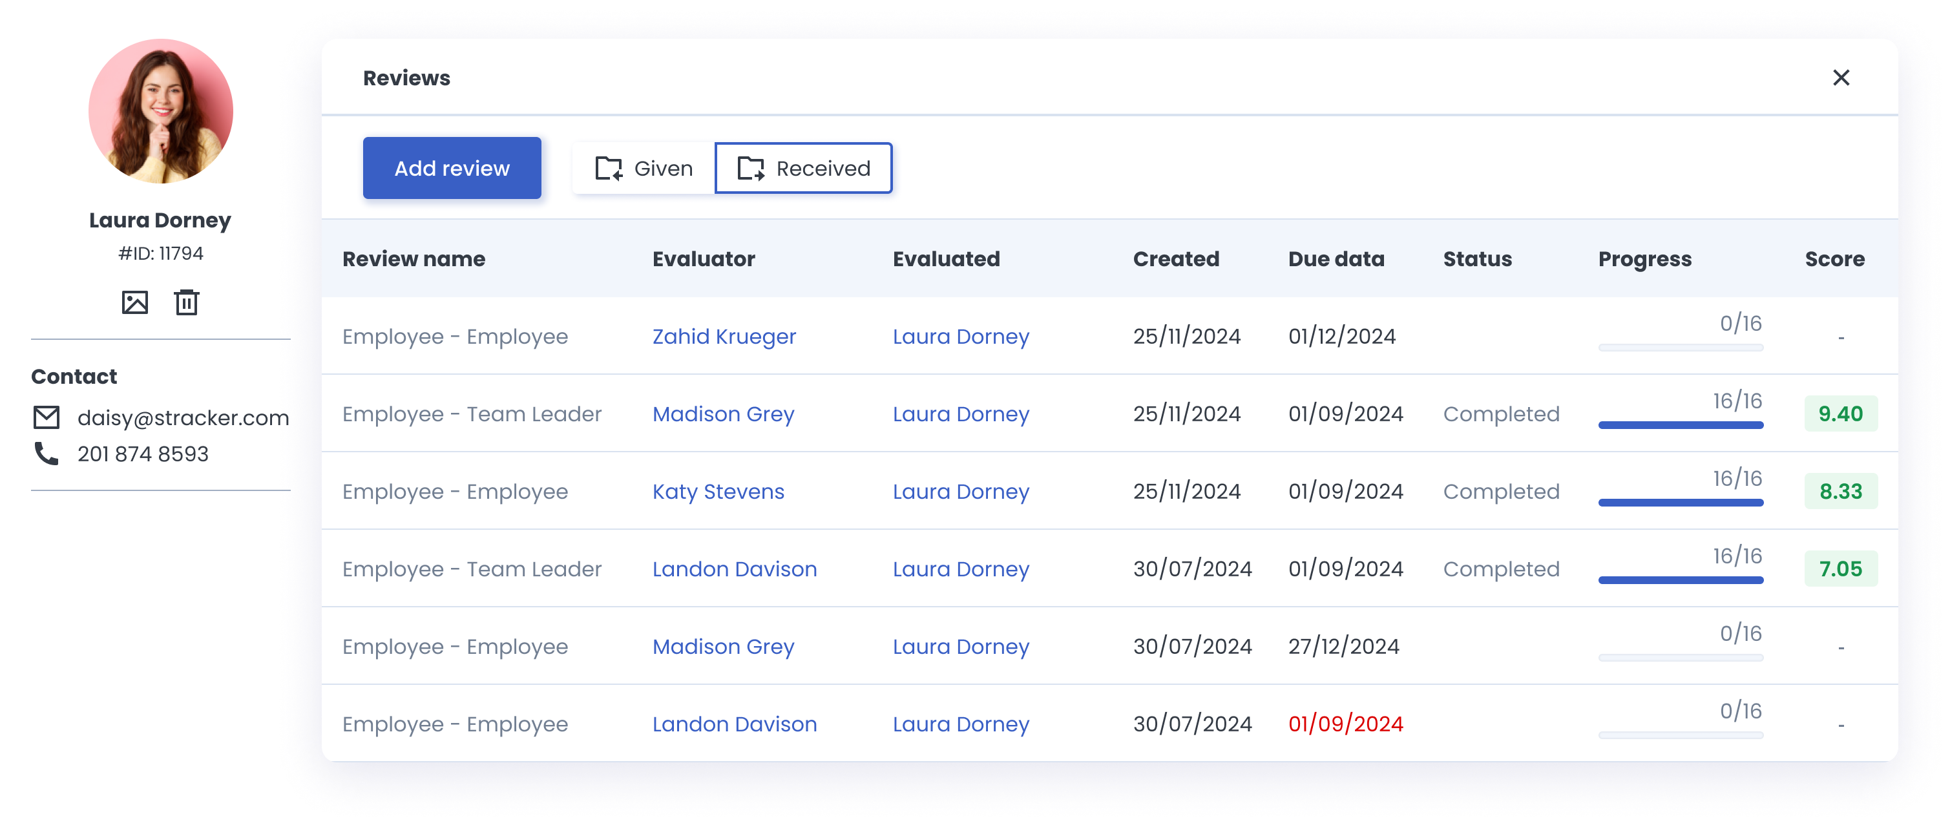Click the email envelope icon in Contact section
The height and width of the screenshot is (827, 1950).
[x=46, y=415]
